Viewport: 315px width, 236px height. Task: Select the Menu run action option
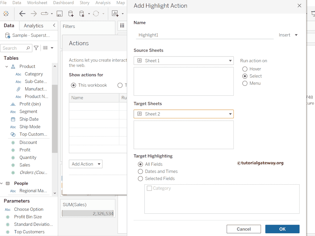point(245,83)
